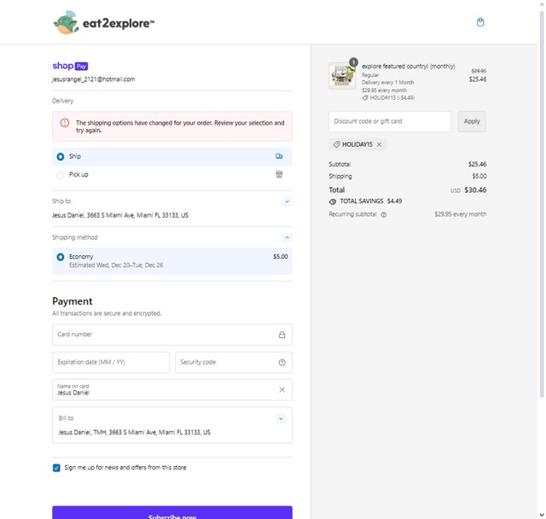Click the card number lock icon
This screenshot has width=546, height=519.
[282, 335]
